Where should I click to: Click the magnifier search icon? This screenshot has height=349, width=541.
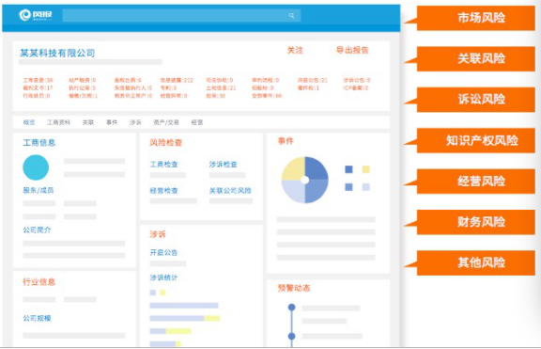click(x=291, y=16)
